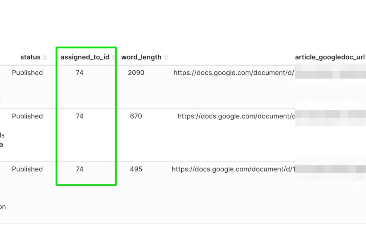Click the status column's descending sort arrow
Screen dimensions: 366x228
click(x=45, y=59)
